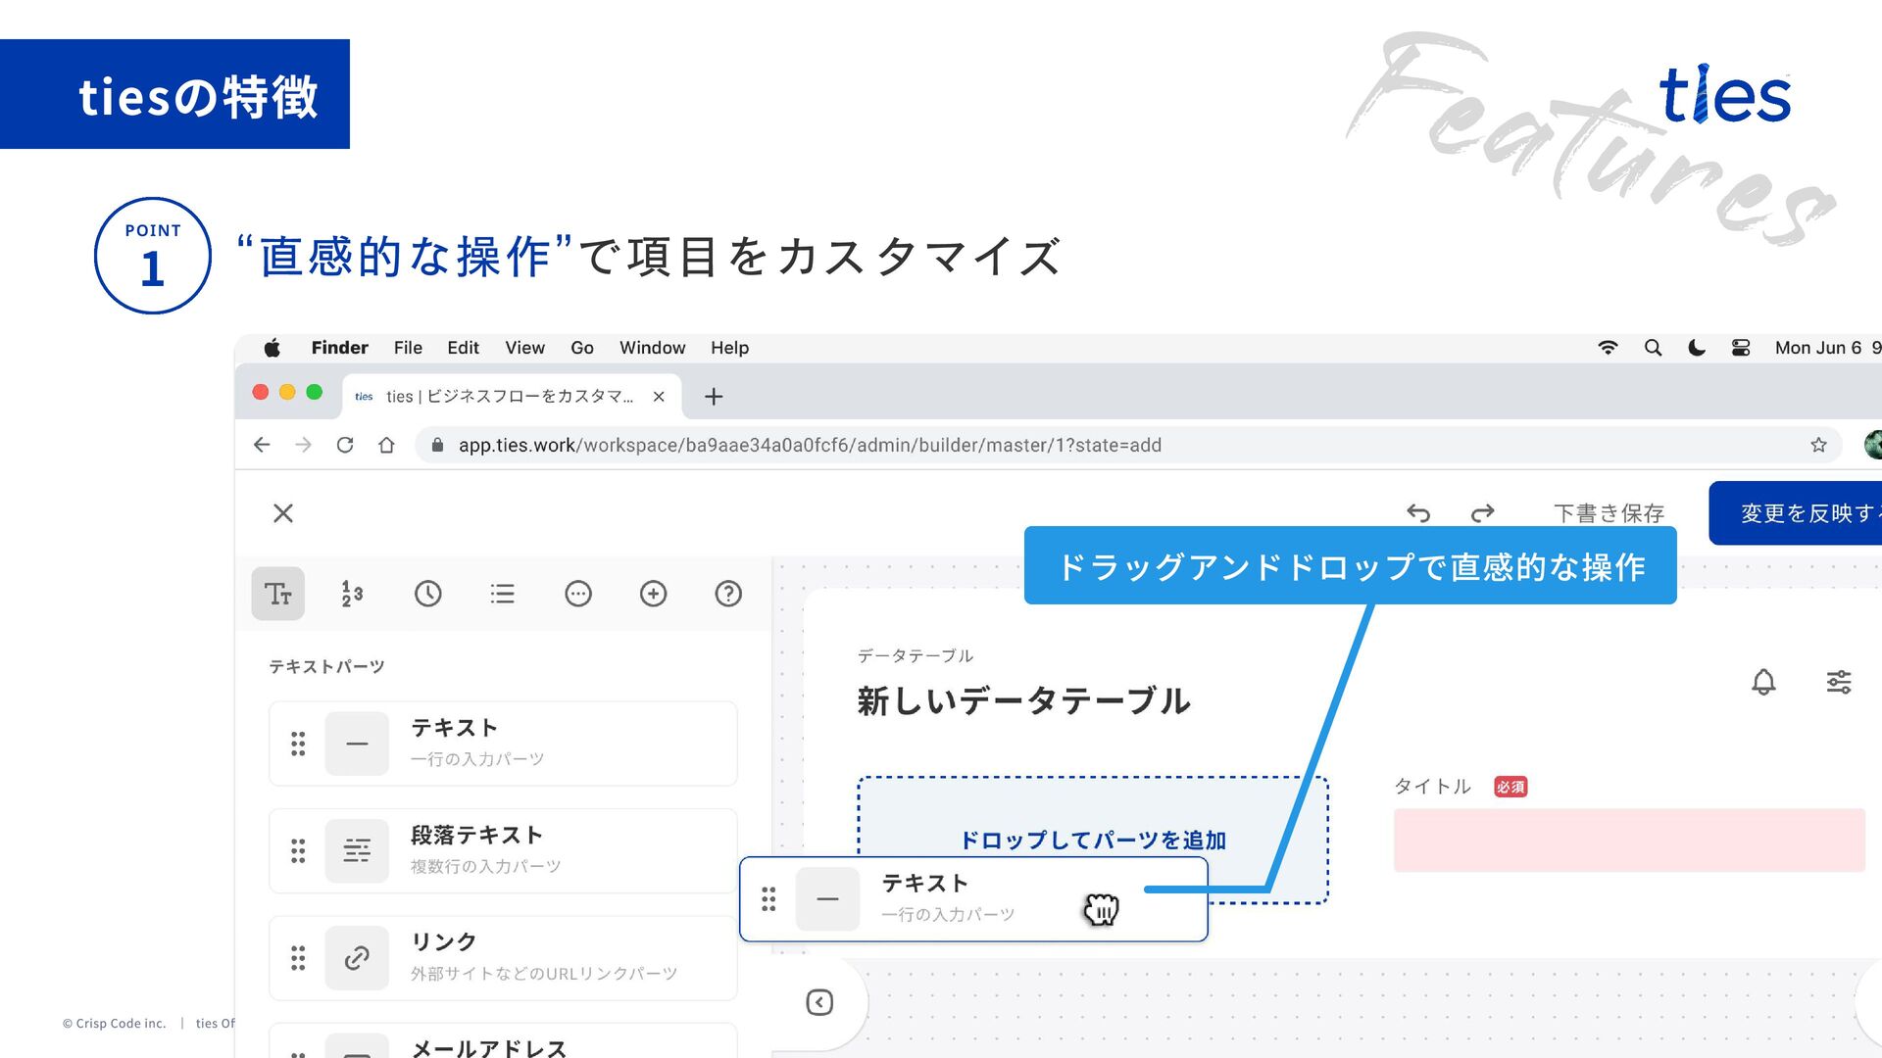Open the File menu in menu bar
The width and height of the screenshot is (1882, 1058).
(x=408, y=348)
